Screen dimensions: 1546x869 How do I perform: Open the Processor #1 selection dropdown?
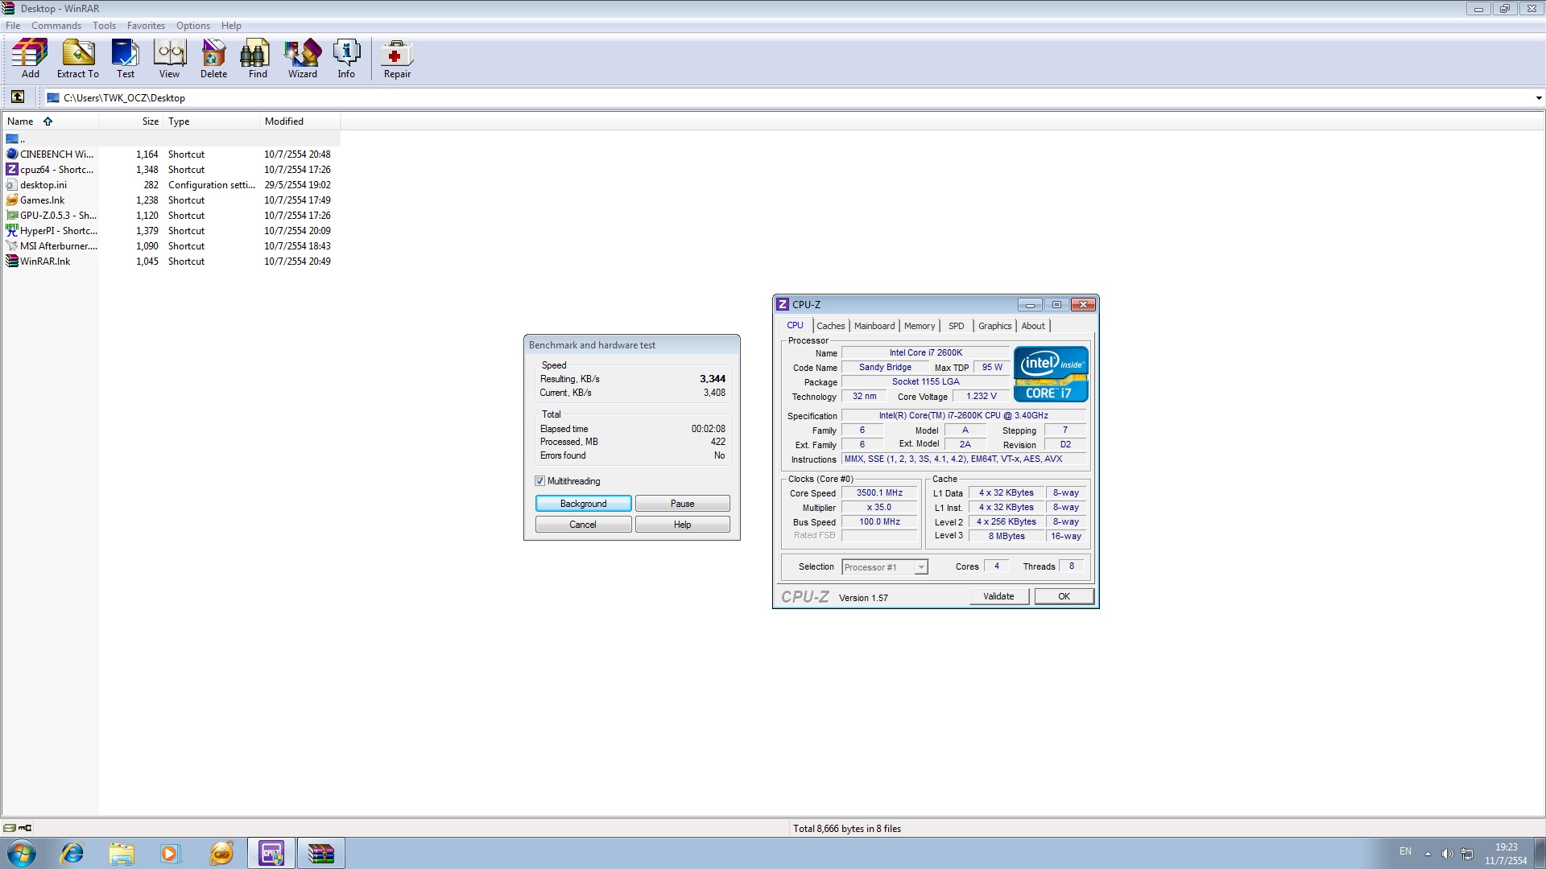click(921, 567)
